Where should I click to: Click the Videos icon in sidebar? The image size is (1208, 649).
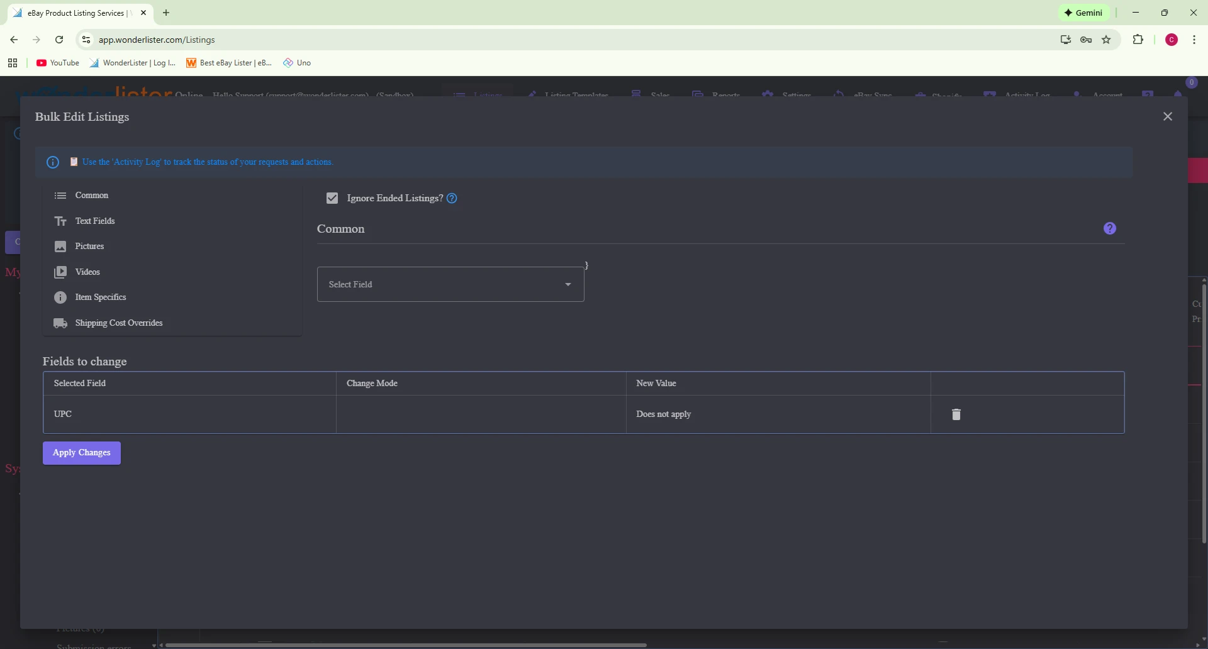point(60,272)
